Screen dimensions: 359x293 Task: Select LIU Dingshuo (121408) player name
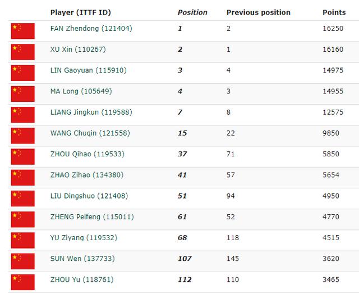pos(90,196)
